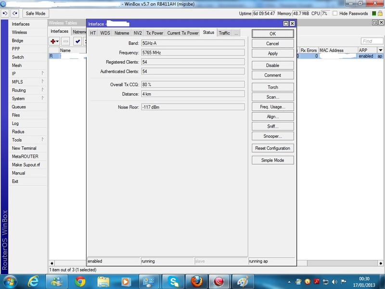Open the Torch tool

pos(272,87)
